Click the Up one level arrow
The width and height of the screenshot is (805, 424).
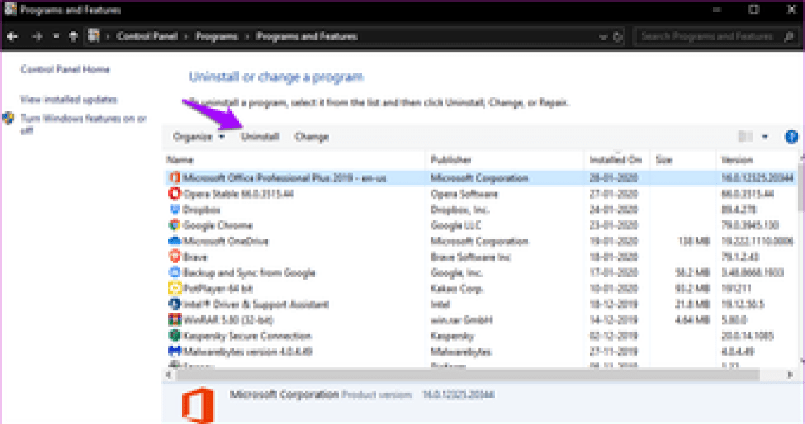pyautogui.click(x=73, y=37)
